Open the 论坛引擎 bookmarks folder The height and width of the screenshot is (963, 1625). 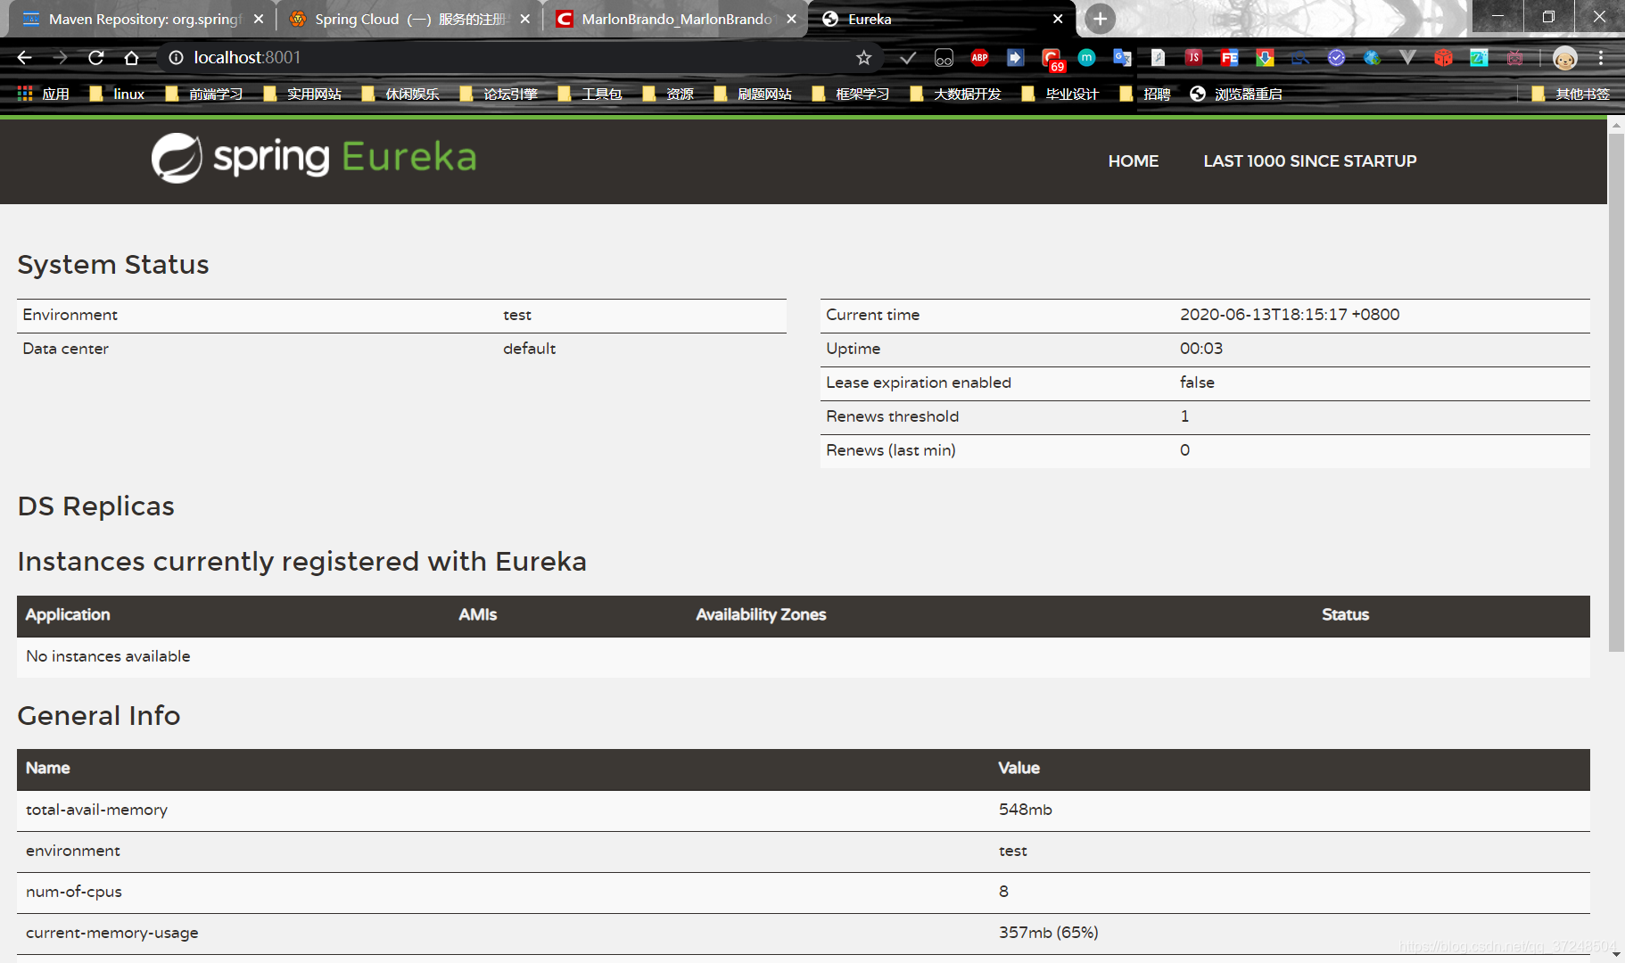499,94
